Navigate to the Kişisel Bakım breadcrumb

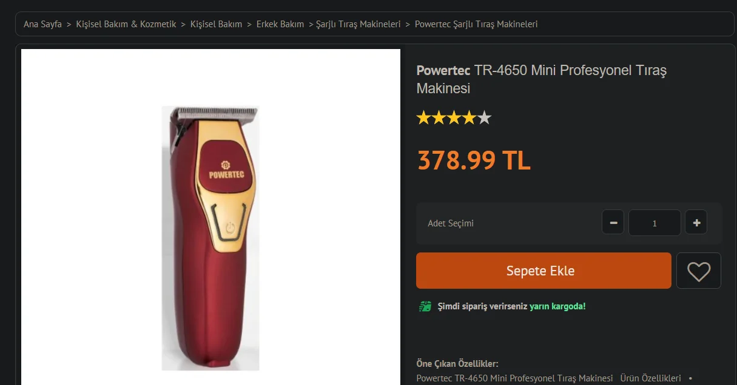216,24
